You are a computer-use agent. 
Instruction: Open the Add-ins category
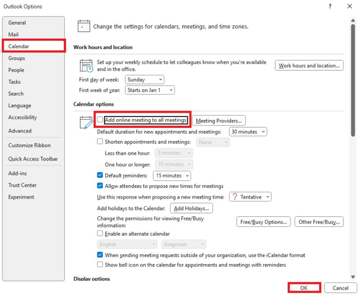tap(33, 173)
